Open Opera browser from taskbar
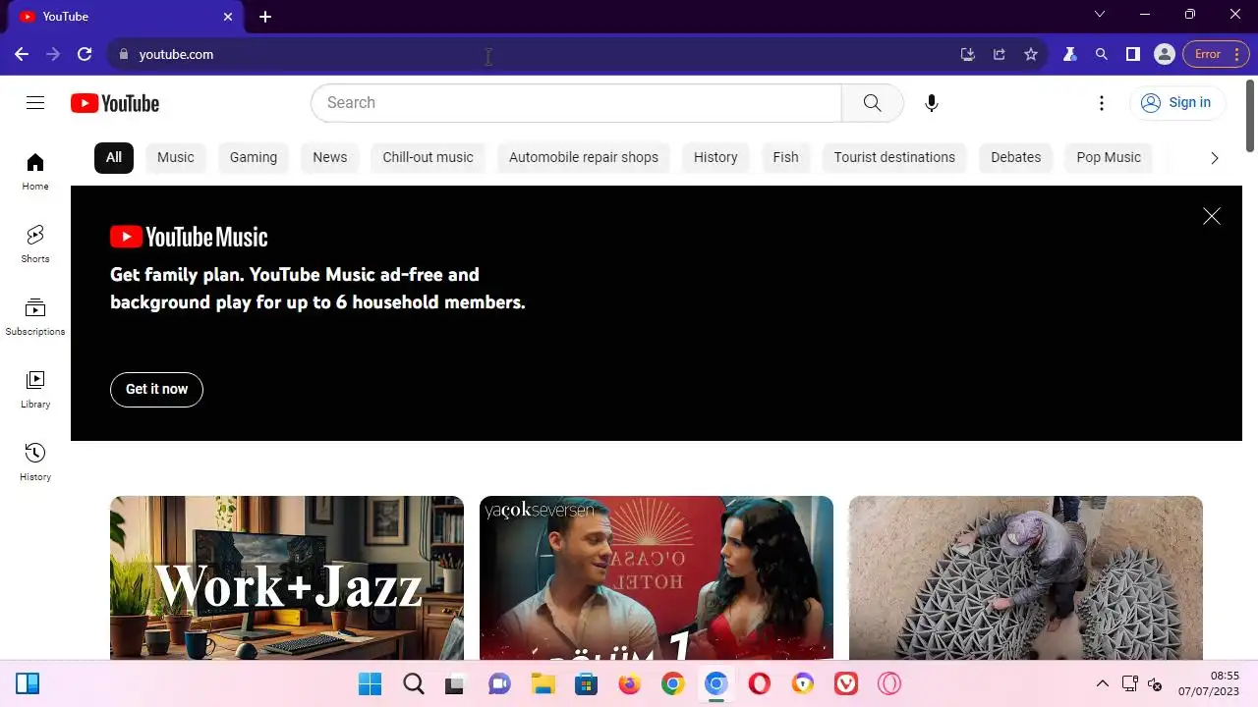 point(760,683)
